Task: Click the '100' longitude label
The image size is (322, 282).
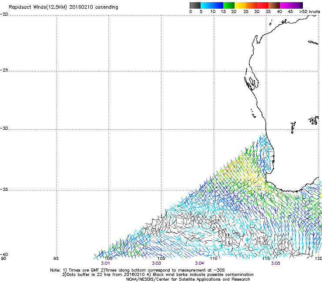Action: click(109, 259)
